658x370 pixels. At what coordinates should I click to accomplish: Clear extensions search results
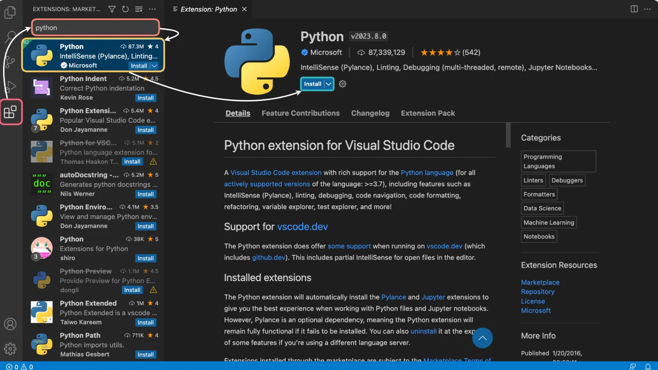point(139,9)
